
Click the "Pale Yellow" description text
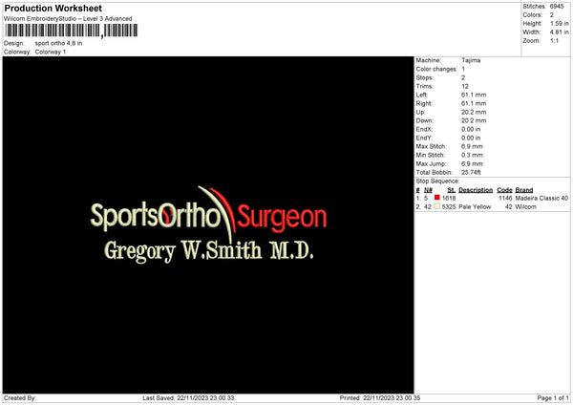tap(475, 207)
